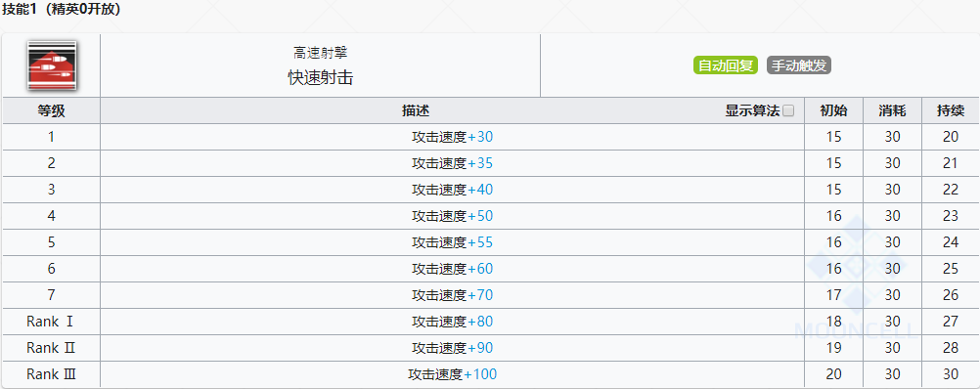Image resolution: width=980 pixels, height=389 pixels.
Task: Click the Rank Ⅲ level cell
Action: 51,374
